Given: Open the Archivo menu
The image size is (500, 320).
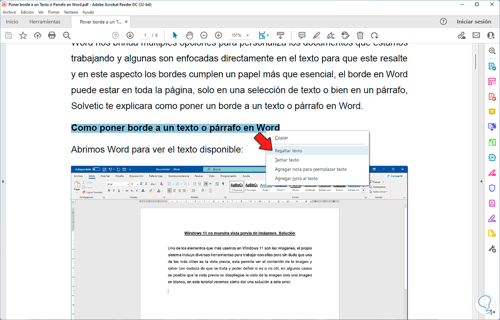Looking at the screenshot, I should tap(9, 12).
